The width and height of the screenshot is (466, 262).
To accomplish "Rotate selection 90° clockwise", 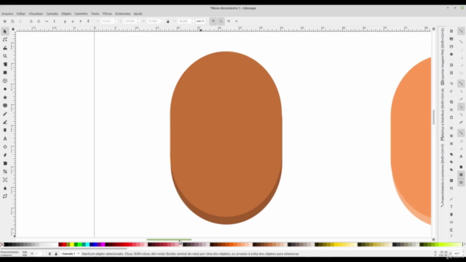I will 39,21.
